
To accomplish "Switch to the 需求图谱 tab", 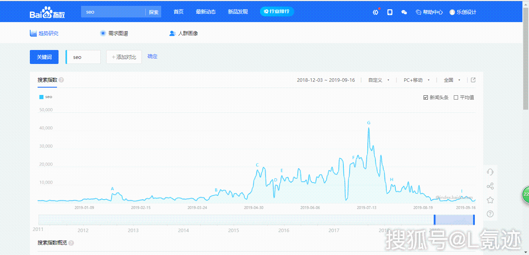I will tap(117, 33).
